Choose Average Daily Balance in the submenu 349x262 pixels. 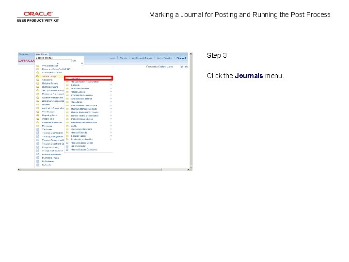(82, 98)
